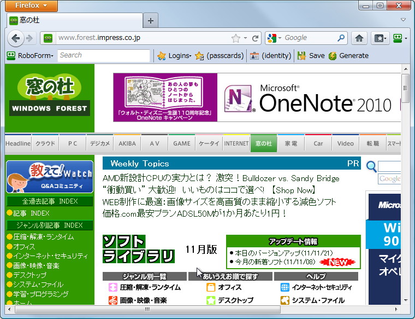Open the Video navigation tab
The image size is (415, 319).
click(x=346, y=143)
